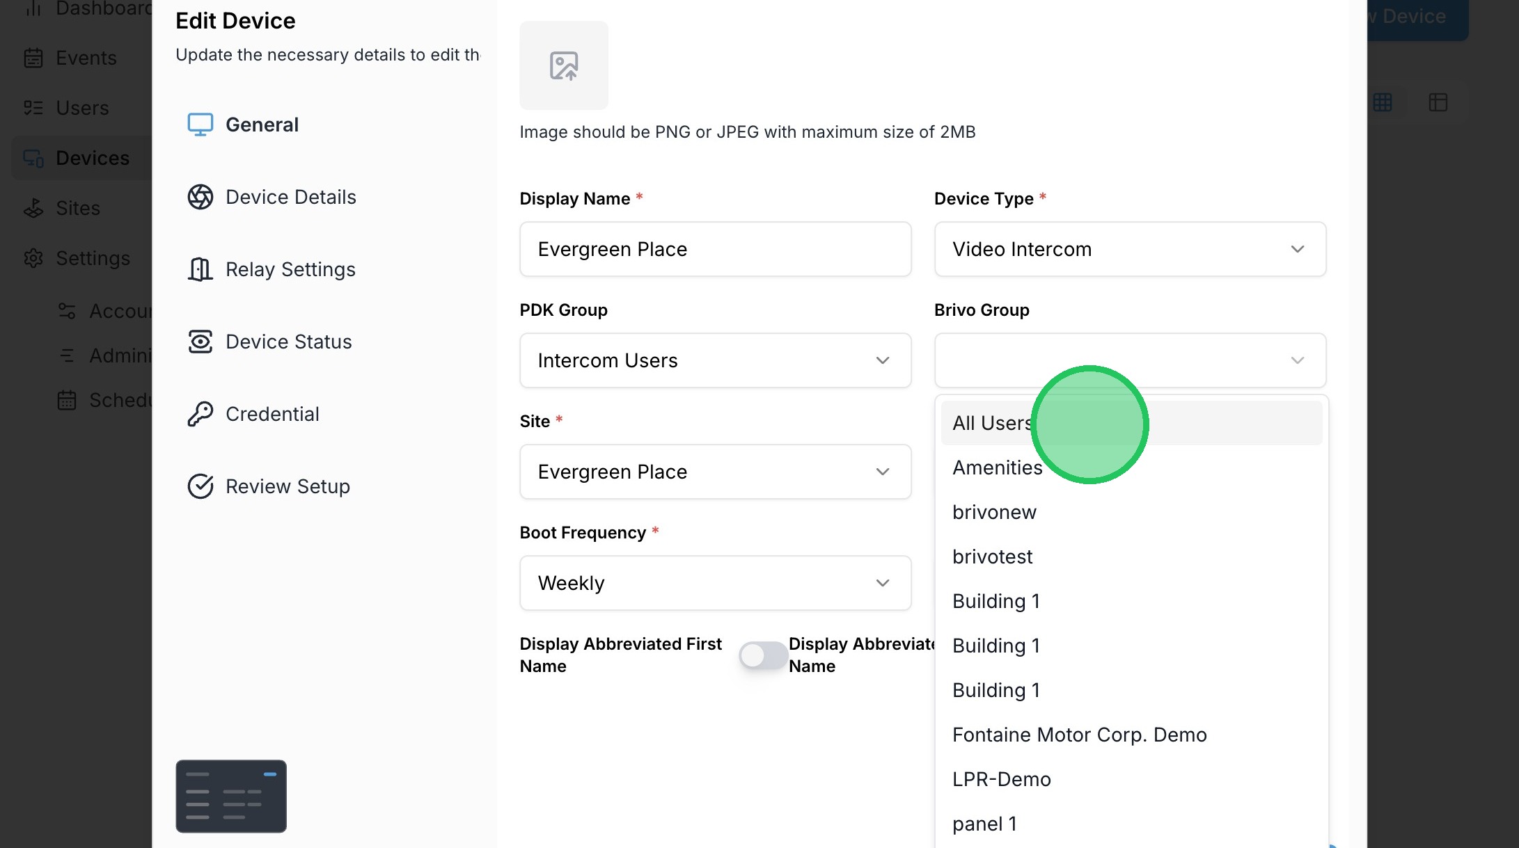
Task: Click the grid view icon
Action: tap(1383, 103)
